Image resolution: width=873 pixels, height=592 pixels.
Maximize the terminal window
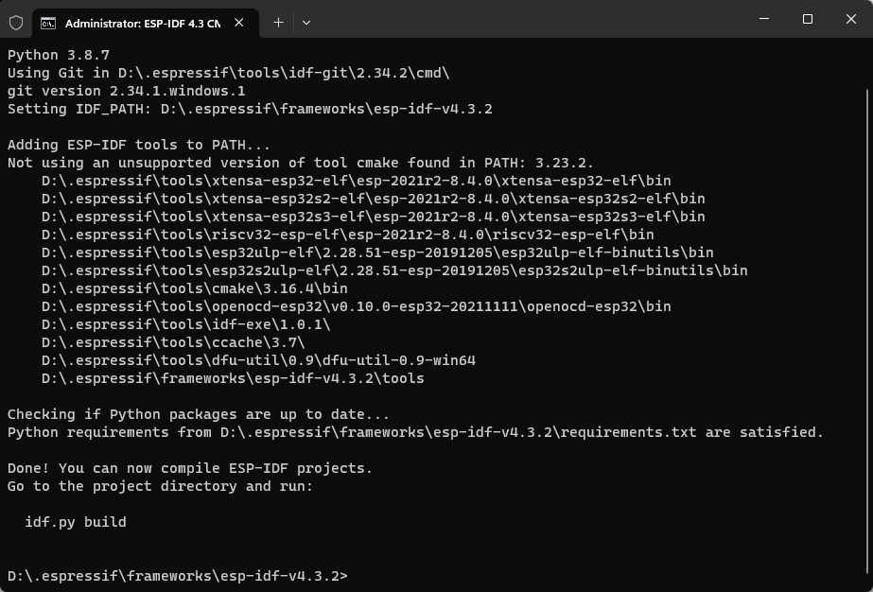[x=808, y=19]
